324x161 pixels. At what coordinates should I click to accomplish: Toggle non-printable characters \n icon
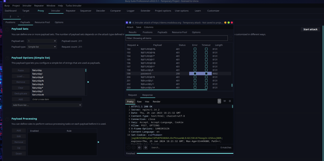click(225, 101)
